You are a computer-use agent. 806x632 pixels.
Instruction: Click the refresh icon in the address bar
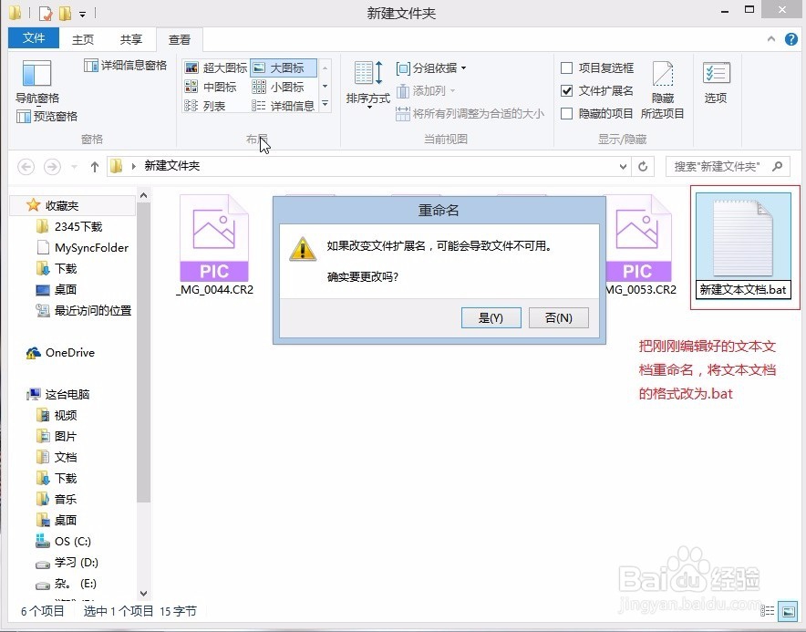coord(644,166)
